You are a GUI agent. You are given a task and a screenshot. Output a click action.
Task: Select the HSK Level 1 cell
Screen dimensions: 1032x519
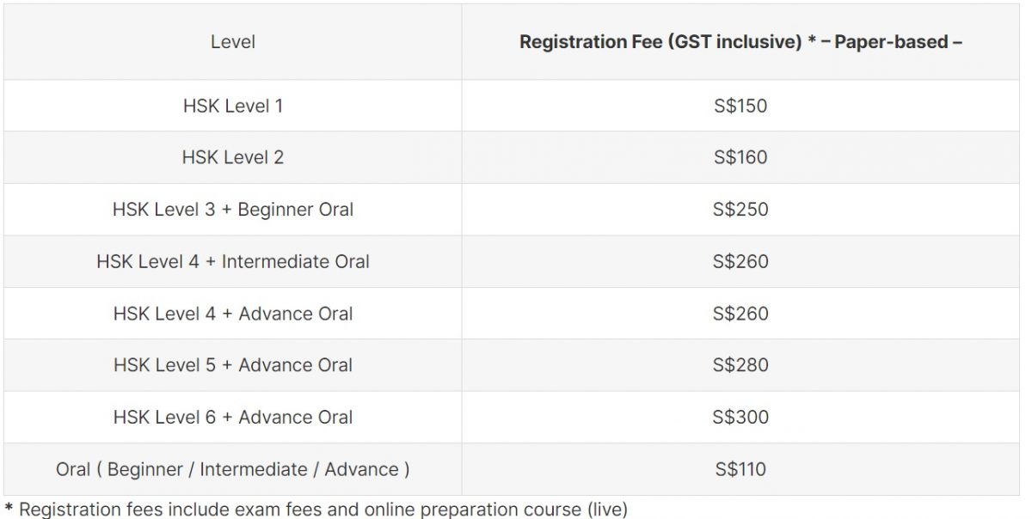click(x=233, y=106)
